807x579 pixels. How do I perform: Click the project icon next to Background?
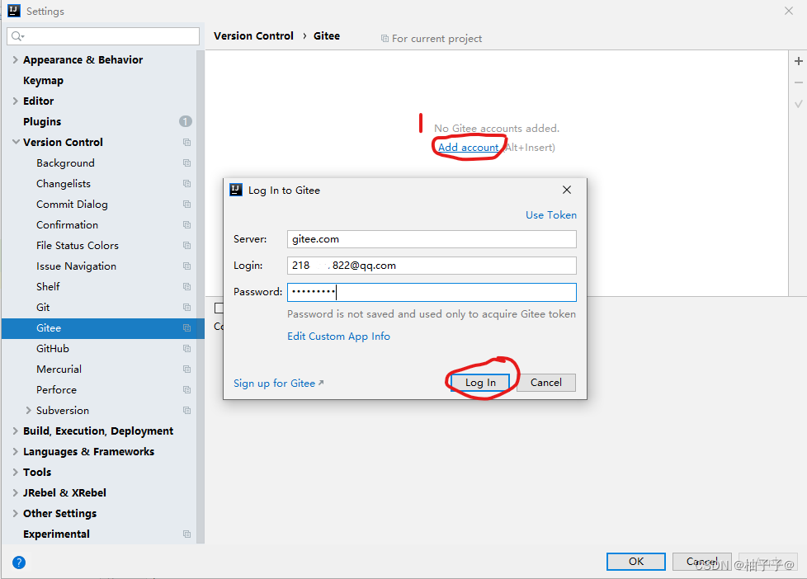coord(186,162)
